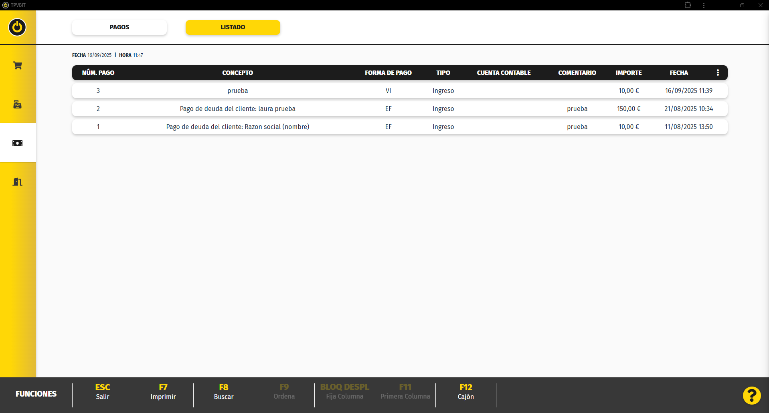Open the shopping cart sales section
The image size is (769, 413).
(17, 65)
